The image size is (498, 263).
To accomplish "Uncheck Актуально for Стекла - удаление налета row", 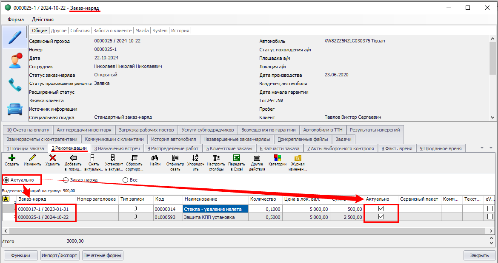I will (x=381, y=209).
